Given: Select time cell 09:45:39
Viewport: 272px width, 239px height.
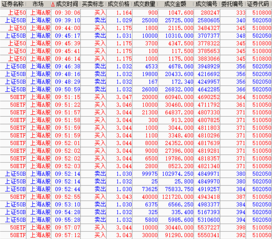Looking at the screenshot, I should (x=67, y=43).
